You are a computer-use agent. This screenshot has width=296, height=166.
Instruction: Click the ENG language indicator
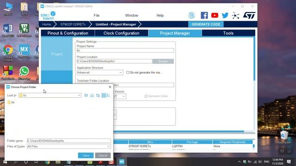(266, 162)
